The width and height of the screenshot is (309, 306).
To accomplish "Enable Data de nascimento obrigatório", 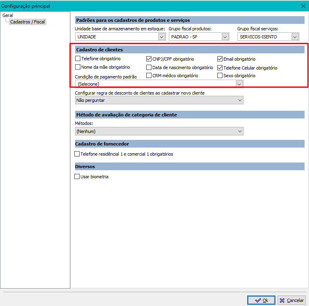I will [149, 68].
